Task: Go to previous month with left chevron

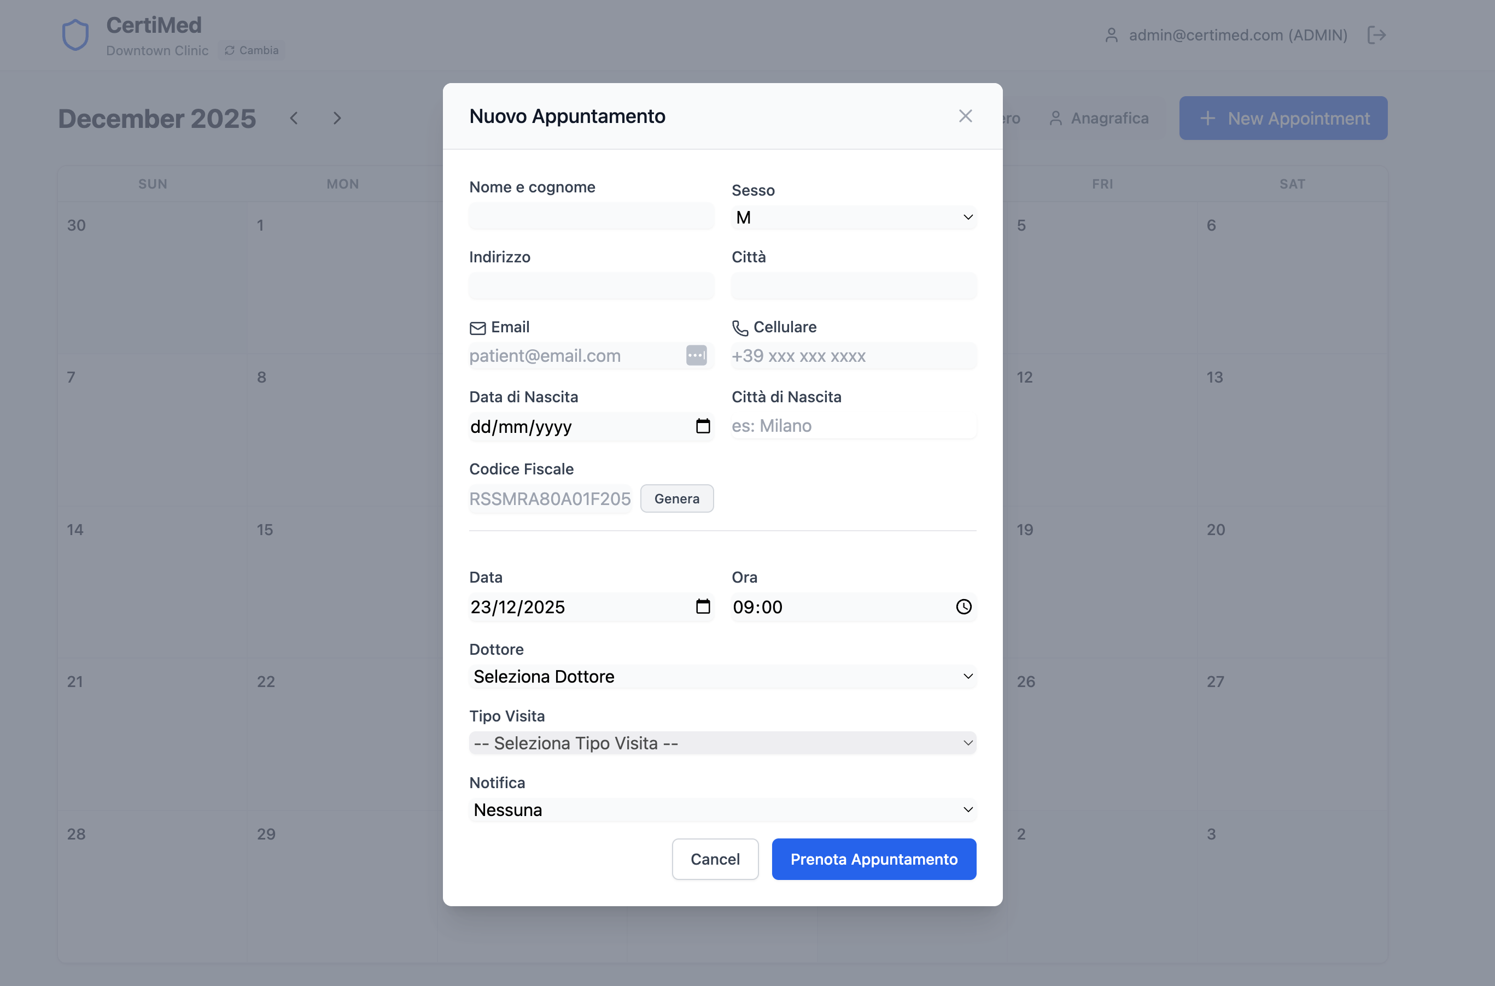Action: [x=294, y=118]
